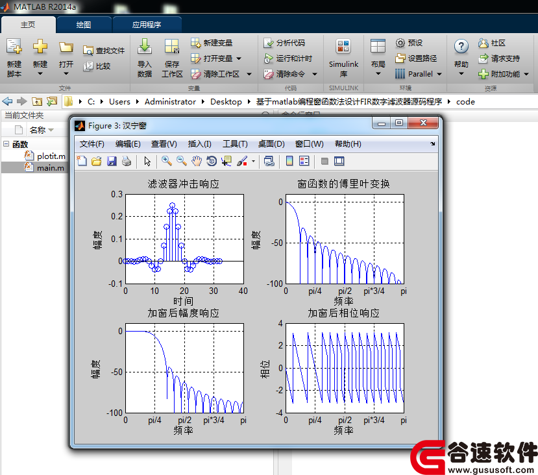This screenshot has width=538, height=475.
Task: Open the 插入(I) menu in Figure 3
Action: (x=200, y=143)
